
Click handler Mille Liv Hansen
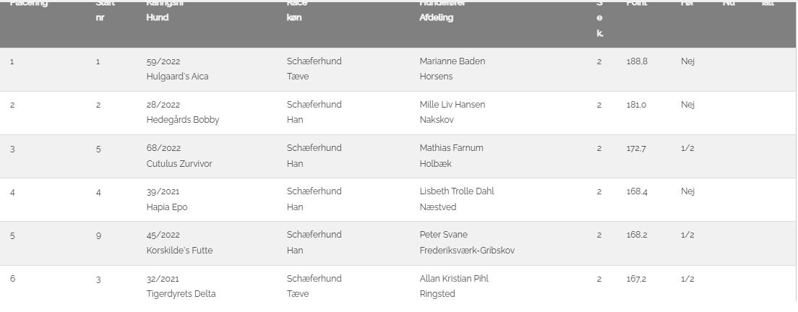click(452, 105)
